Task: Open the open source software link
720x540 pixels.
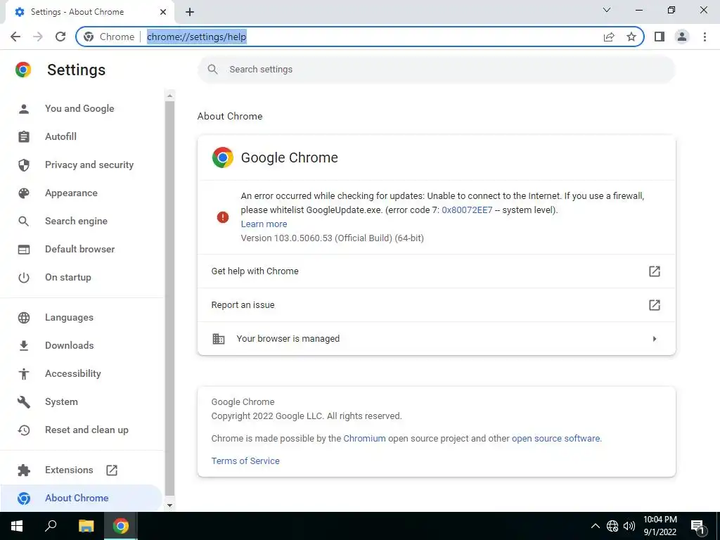Action: point(556,439)
